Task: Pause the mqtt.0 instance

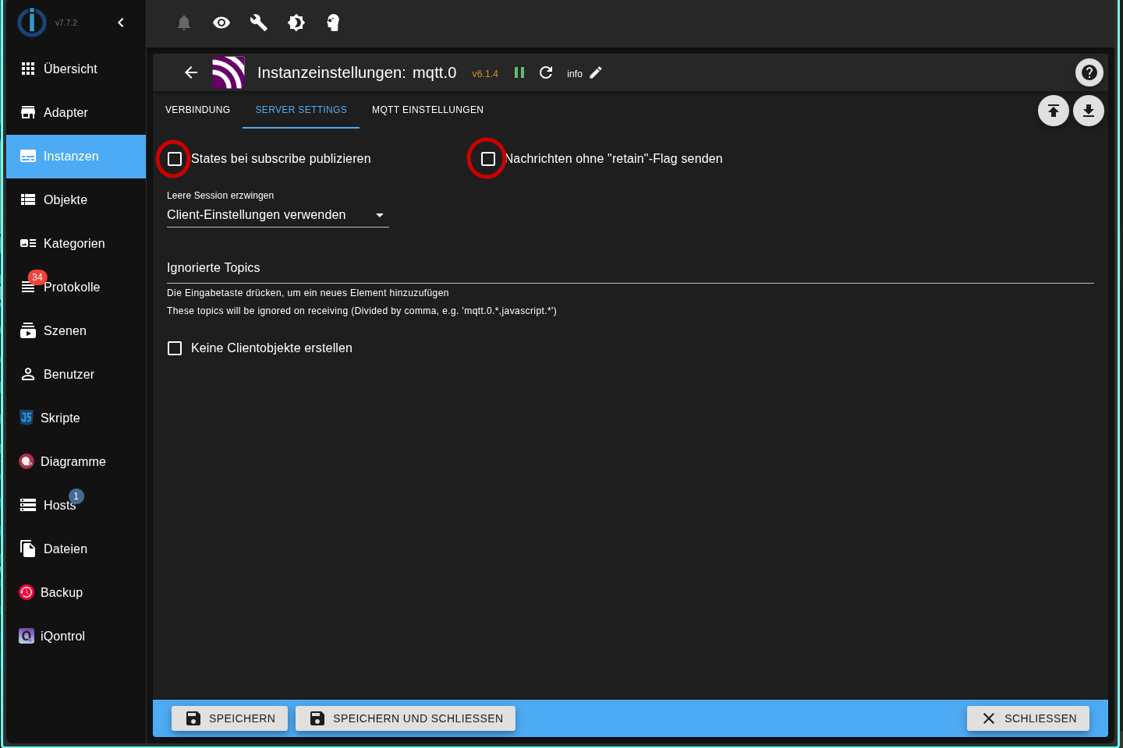Action: [519, 72]
